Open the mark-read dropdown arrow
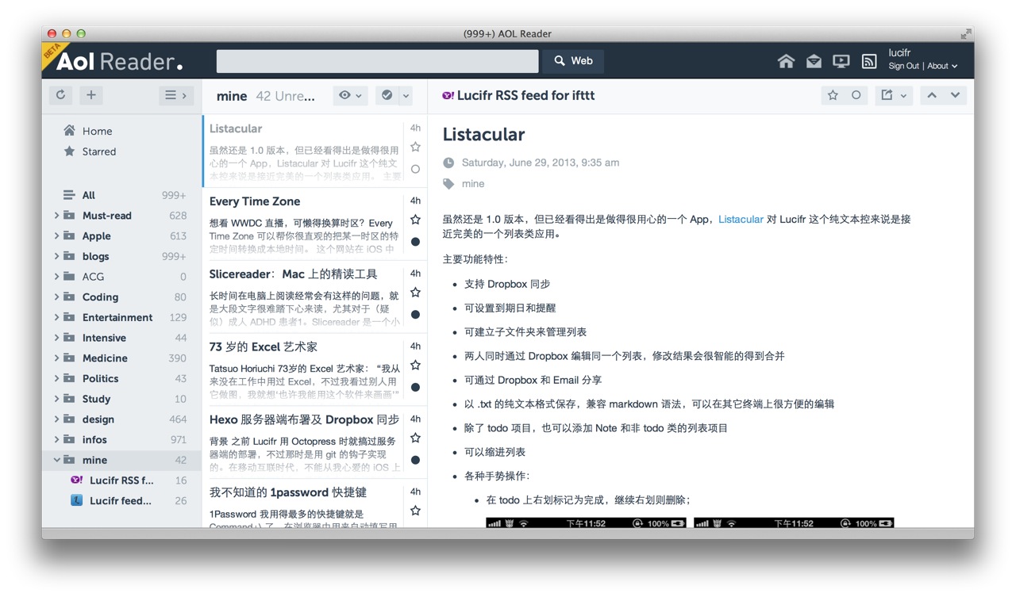Screen dimensions: 1016x597 click(406, 96)
